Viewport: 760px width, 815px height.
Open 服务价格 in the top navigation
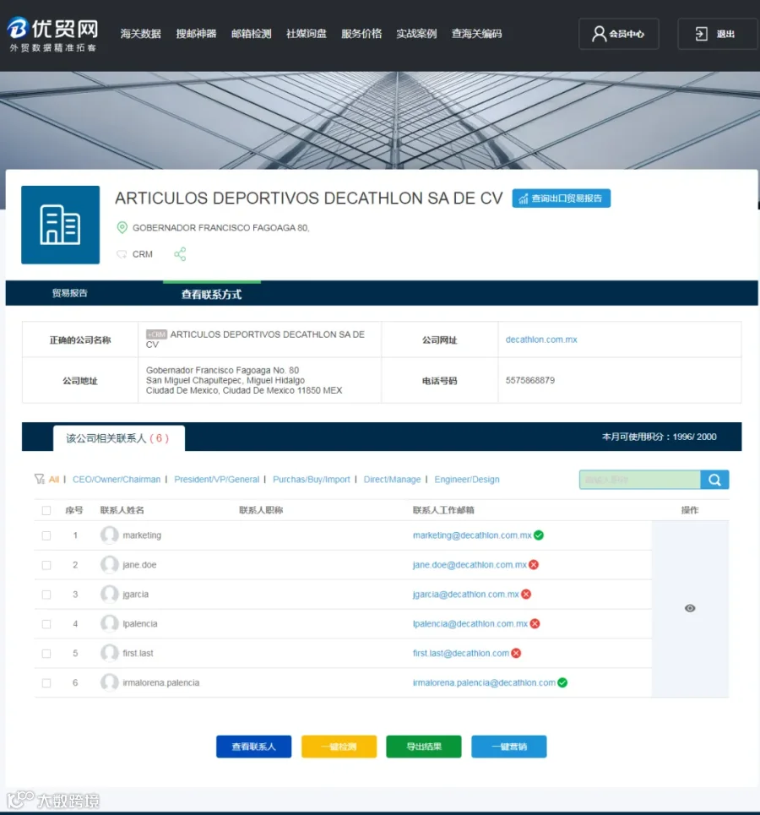tap(361, 34)
